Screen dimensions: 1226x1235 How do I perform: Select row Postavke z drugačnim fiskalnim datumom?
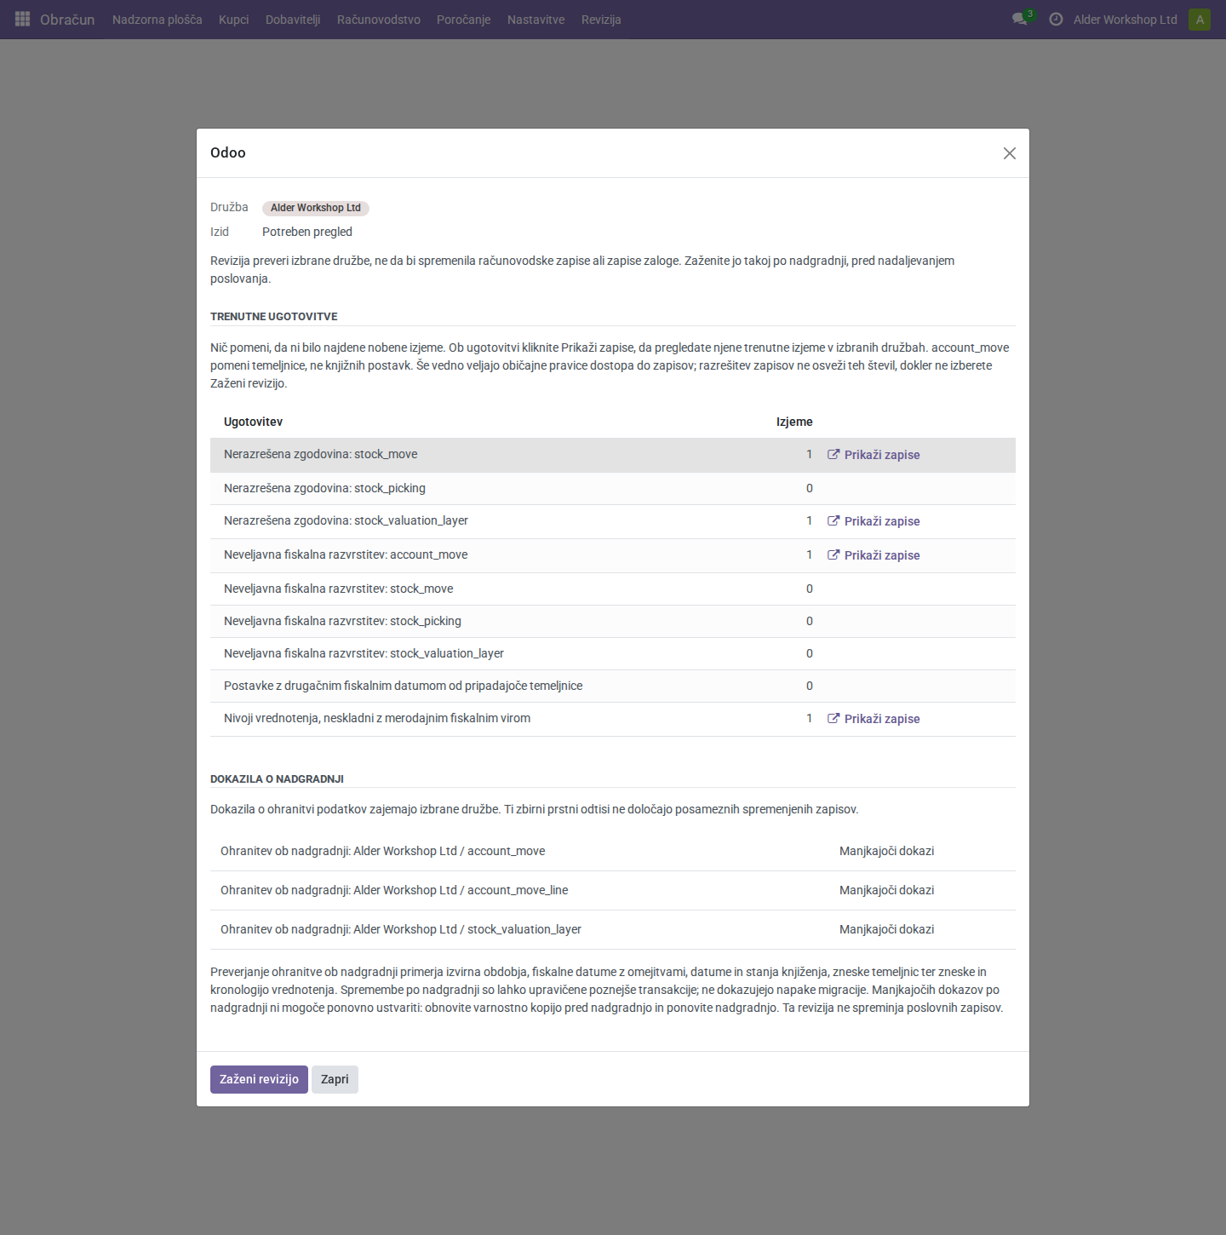coord(613,686)
